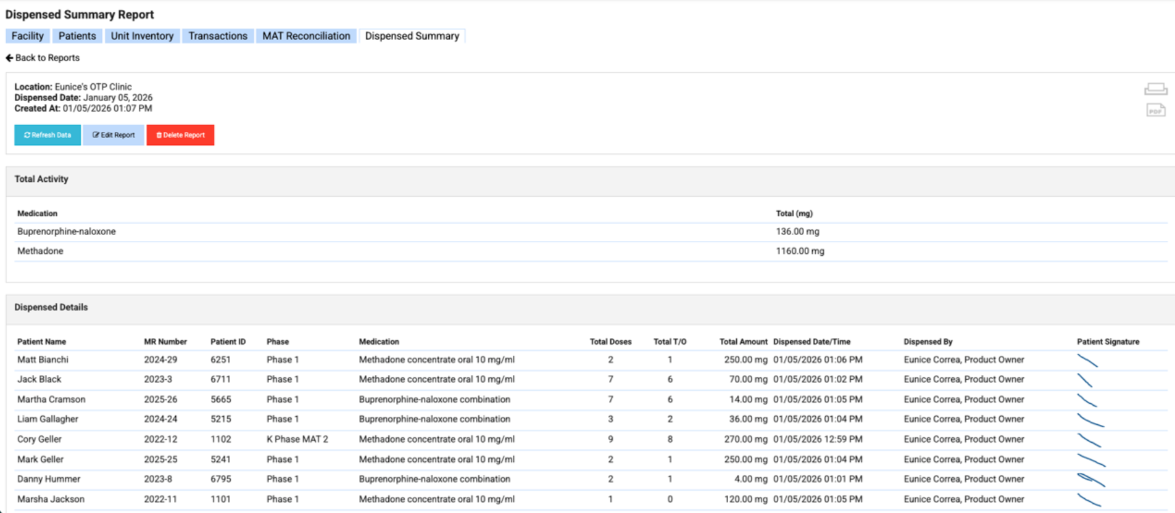The height and width of the screenshot is (513, 1175).
Task: Go to the Unit Inventory tab
Action: (142, 36)
